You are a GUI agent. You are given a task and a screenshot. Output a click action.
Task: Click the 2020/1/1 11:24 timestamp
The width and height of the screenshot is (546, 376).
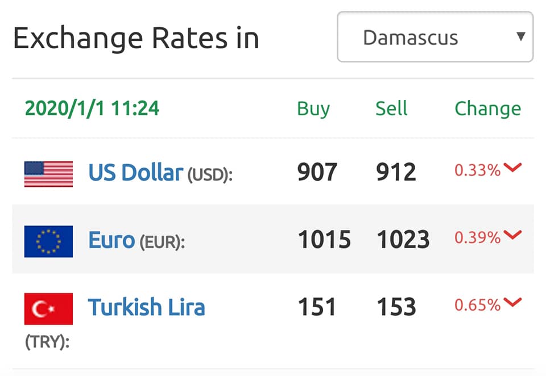(x=92, y=108)
